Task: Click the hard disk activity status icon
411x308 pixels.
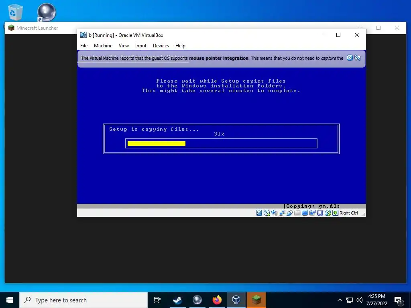Action: [259, 213]
